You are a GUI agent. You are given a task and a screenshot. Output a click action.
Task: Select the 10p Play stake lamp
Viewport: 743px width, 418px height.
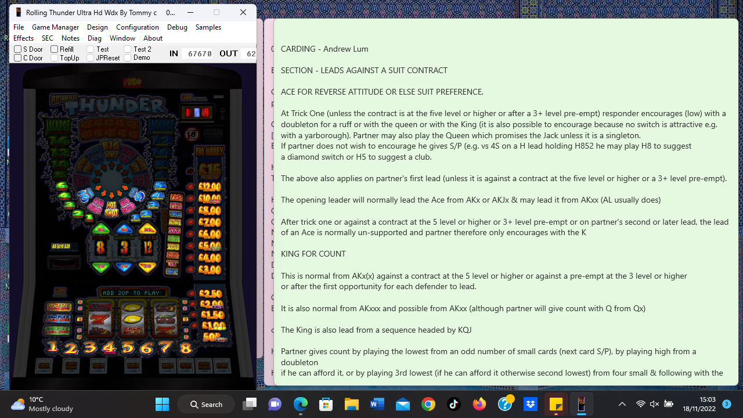point(59,307)
